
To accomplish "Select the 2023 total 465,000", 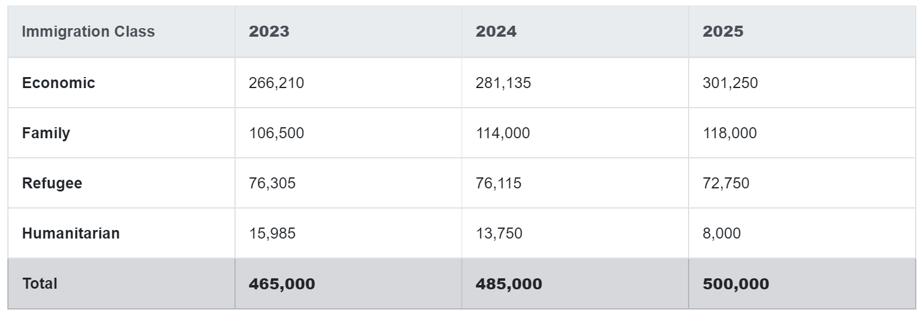I will 282,284.
